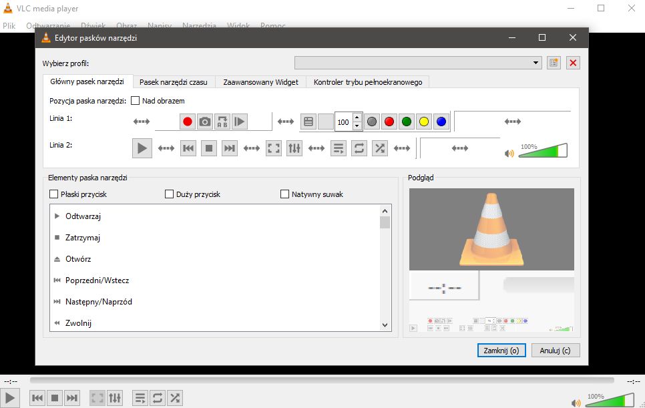Click the list scrollbar down arrow

pos(385,325)
